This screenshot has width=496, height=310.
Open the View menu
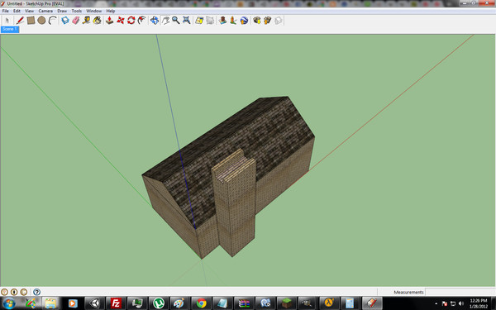30,11
